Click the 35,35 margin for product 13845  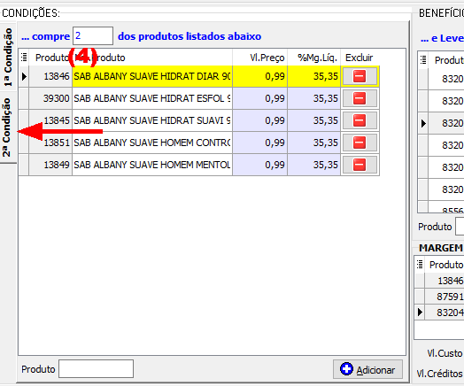pos(314,120)
